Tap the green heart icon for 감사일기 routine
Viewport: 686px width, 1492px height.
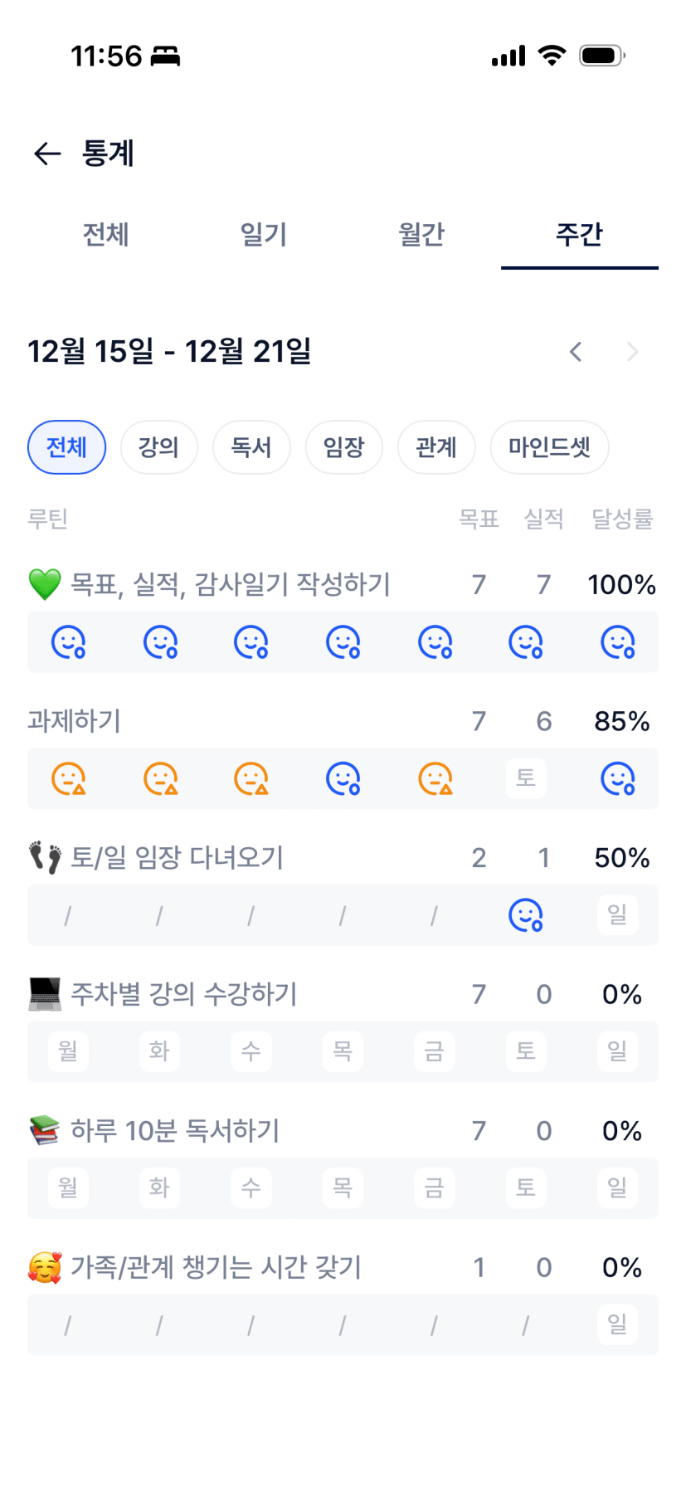tap(45, 584)
